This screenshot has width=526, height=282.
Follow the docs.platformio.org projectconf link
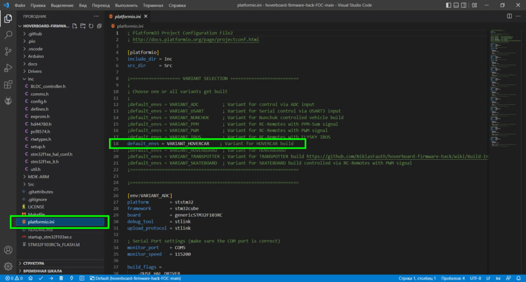(196, 39)
